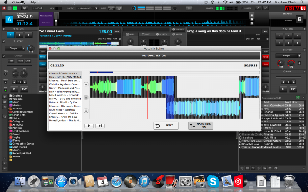Toggle MATCH BPM ON in AutoMix Editor
This screenshot has width=308, height=192.
(201, 126)
